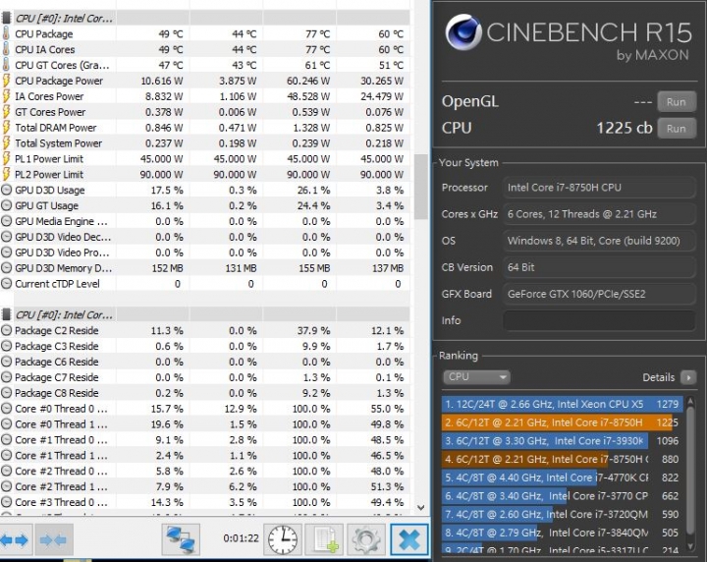This screenshot has height=562, width=707.
Task: Select ranking entry 12C/24T Intel Xeon 1279
Action: 563,404
